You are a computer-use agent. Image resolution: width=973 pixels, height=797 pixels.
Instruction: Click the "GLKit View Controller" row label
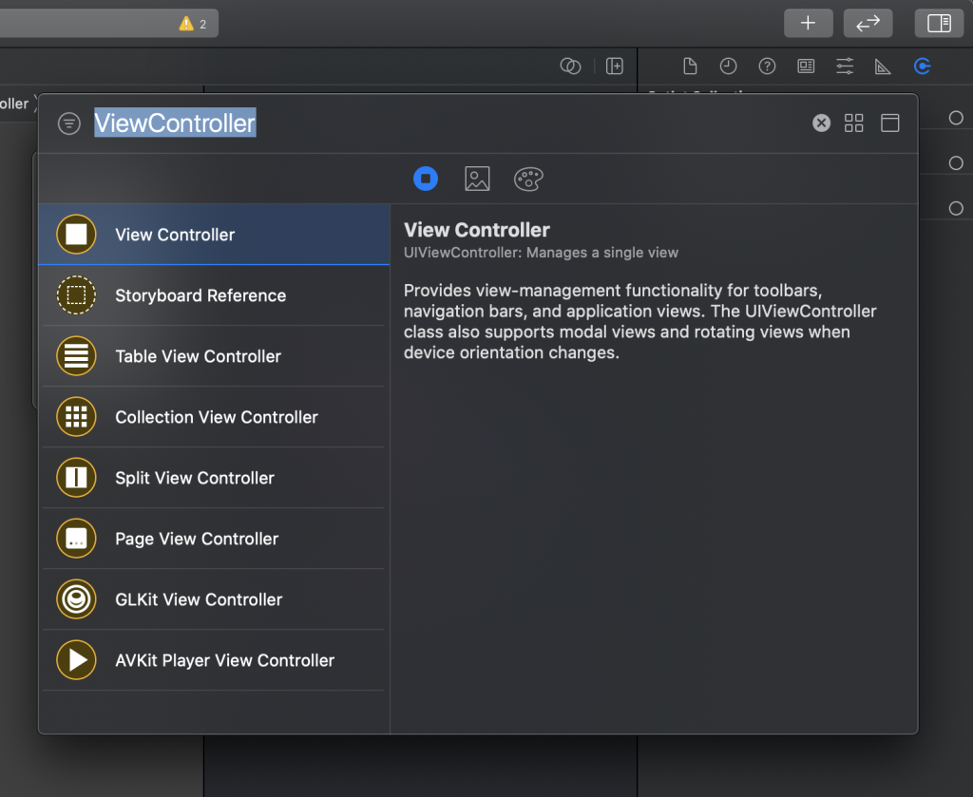click(x=199, y=599)
